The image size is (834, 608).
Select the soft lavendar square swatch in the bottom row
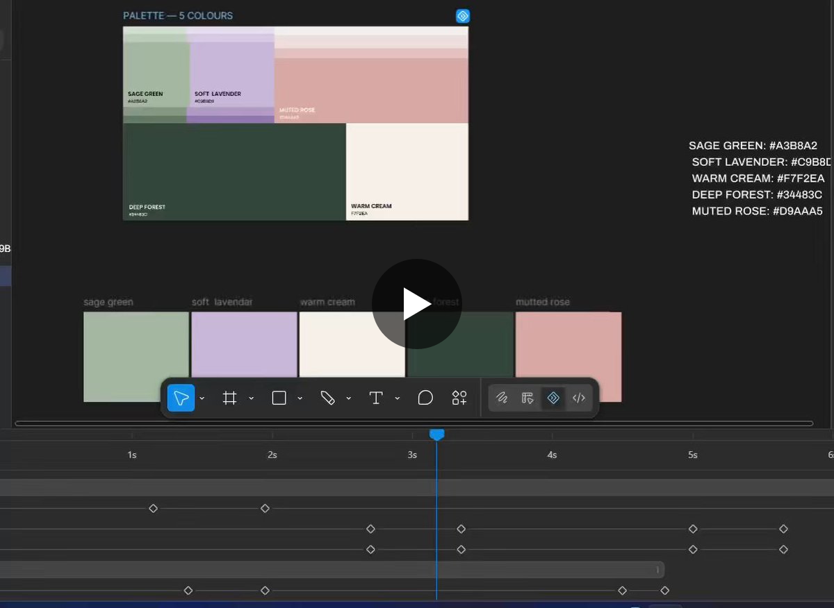tap(244, 344)
